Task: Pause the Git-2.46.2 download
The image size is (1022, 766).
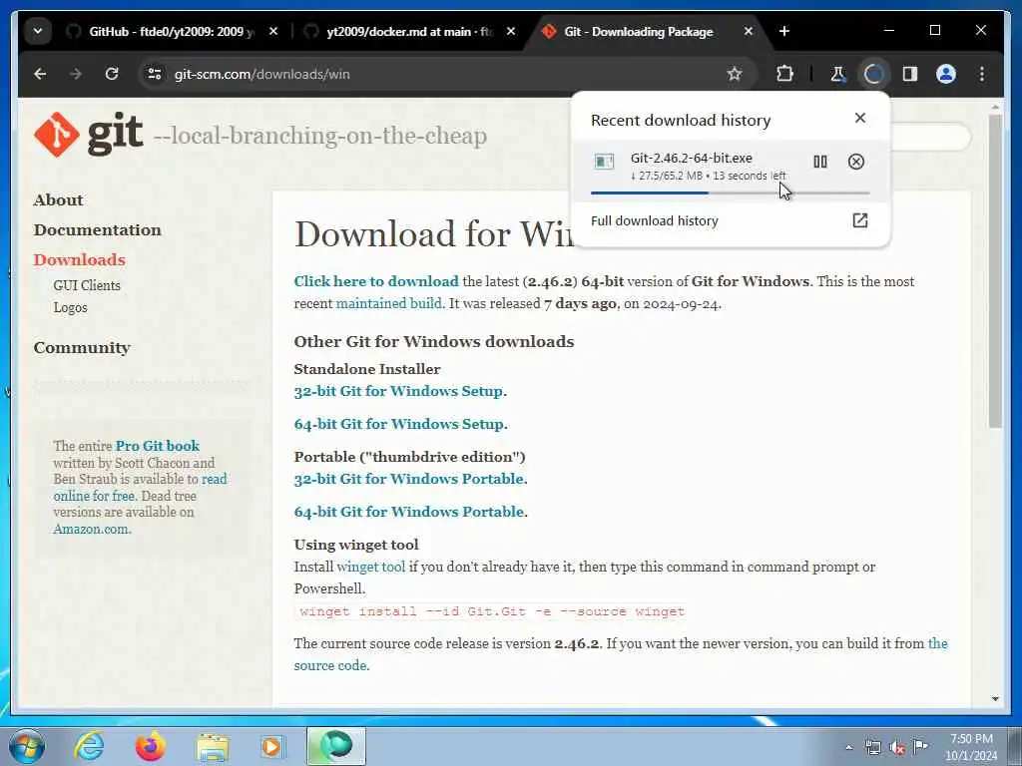Action: (x=820, y=162)
